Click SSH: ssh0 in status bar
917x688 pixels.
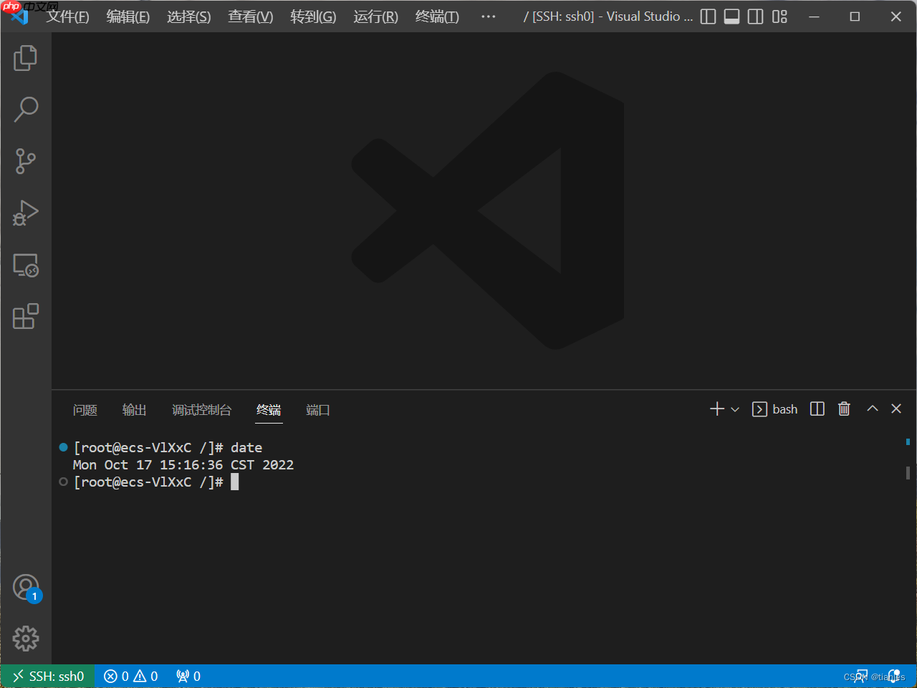47,676
